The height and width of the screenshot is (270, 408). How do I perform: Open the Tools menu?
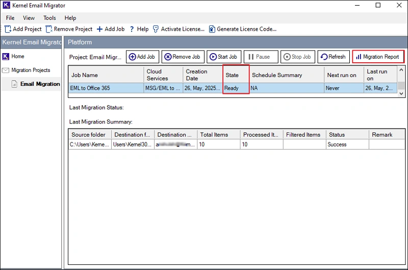click(49, 18)
